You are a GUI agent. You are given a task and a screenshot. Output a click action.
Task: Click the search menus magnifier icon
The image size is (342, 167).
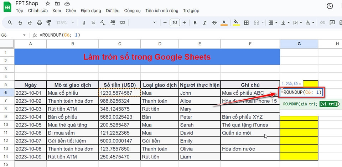10,22
